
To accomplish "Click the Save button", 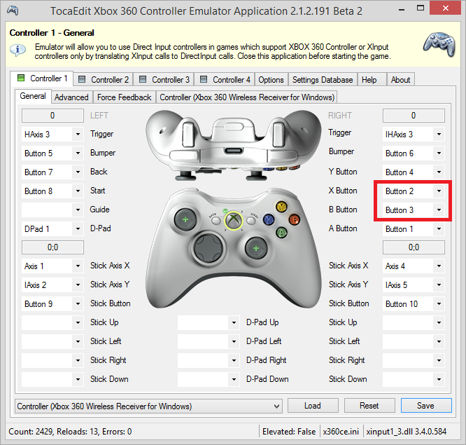I will (x=426, y=406).
